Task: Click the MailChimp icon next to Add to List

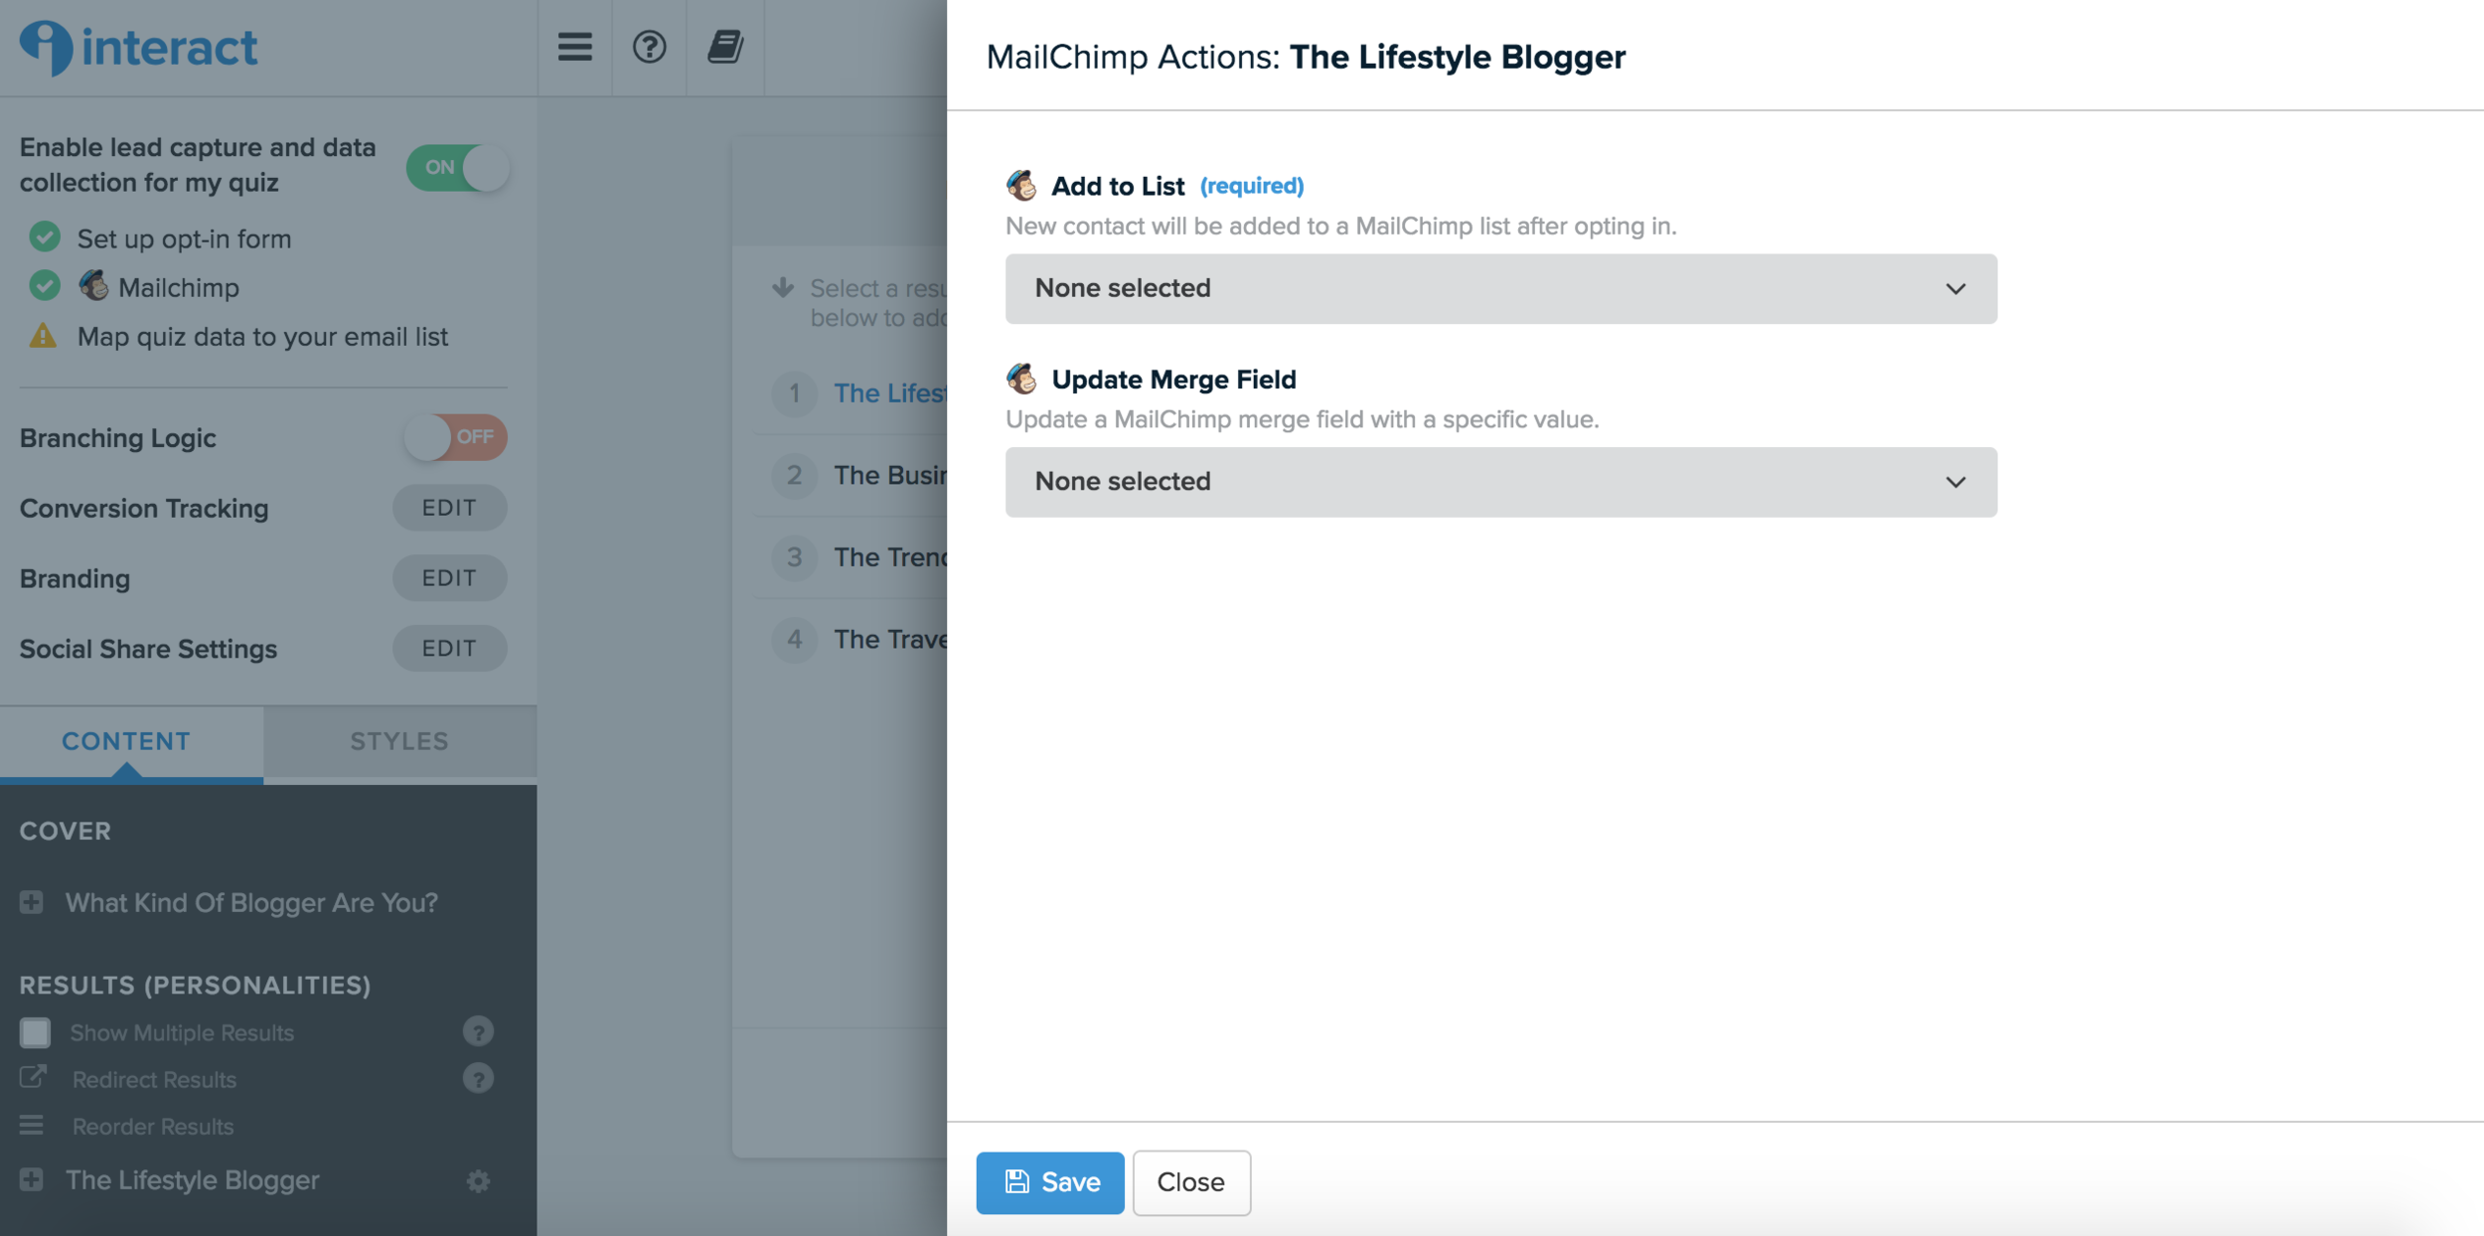Action: coord(1021,185)
